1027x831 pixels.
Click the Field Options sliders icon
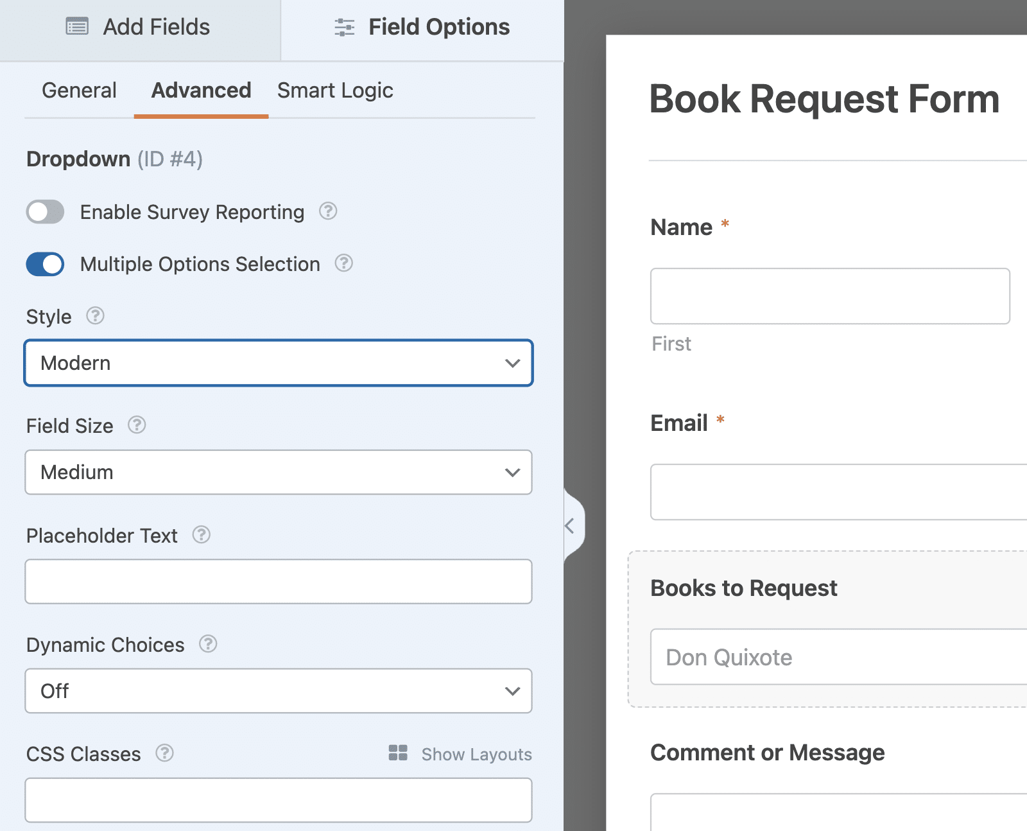(344, 26)
